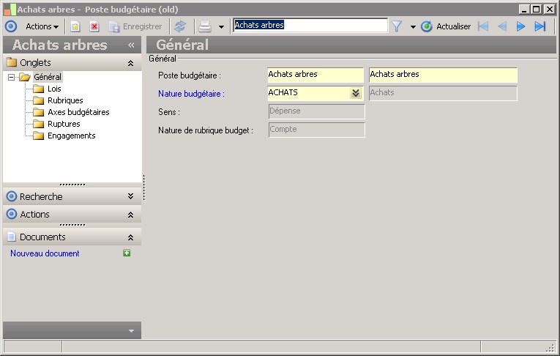Click the first Poste budgétaire field
Viewport: 560px width, 356px height.
pyautogui.click(x=316, y=75)
